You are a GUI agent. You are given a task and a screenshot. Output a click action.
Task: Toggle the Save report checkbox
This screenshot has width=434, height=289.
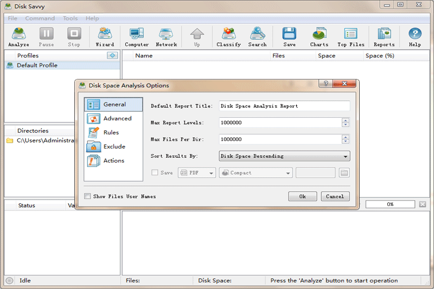tap(155, 173)
